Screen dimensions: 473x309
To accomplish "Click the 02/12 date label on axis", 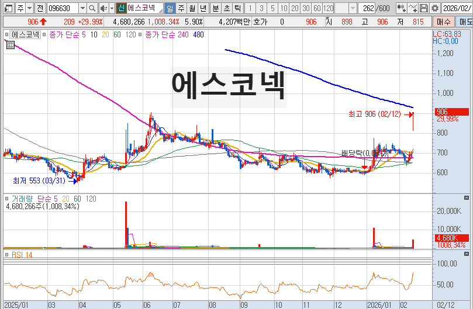I will point(446,305).
